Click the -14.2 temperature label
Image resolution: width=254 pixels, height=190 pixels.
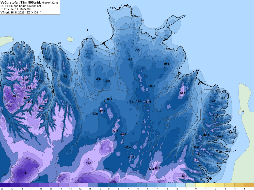[45, 101]
